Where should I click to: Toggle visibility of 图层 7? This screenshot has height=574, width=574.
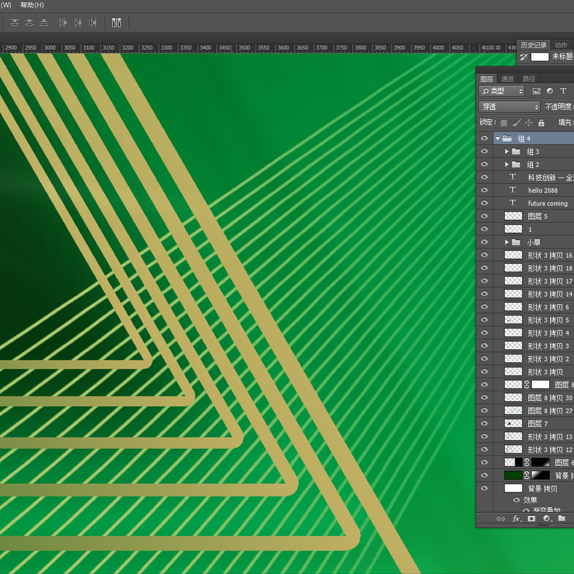pyautogui.click(x=484, y=423)
